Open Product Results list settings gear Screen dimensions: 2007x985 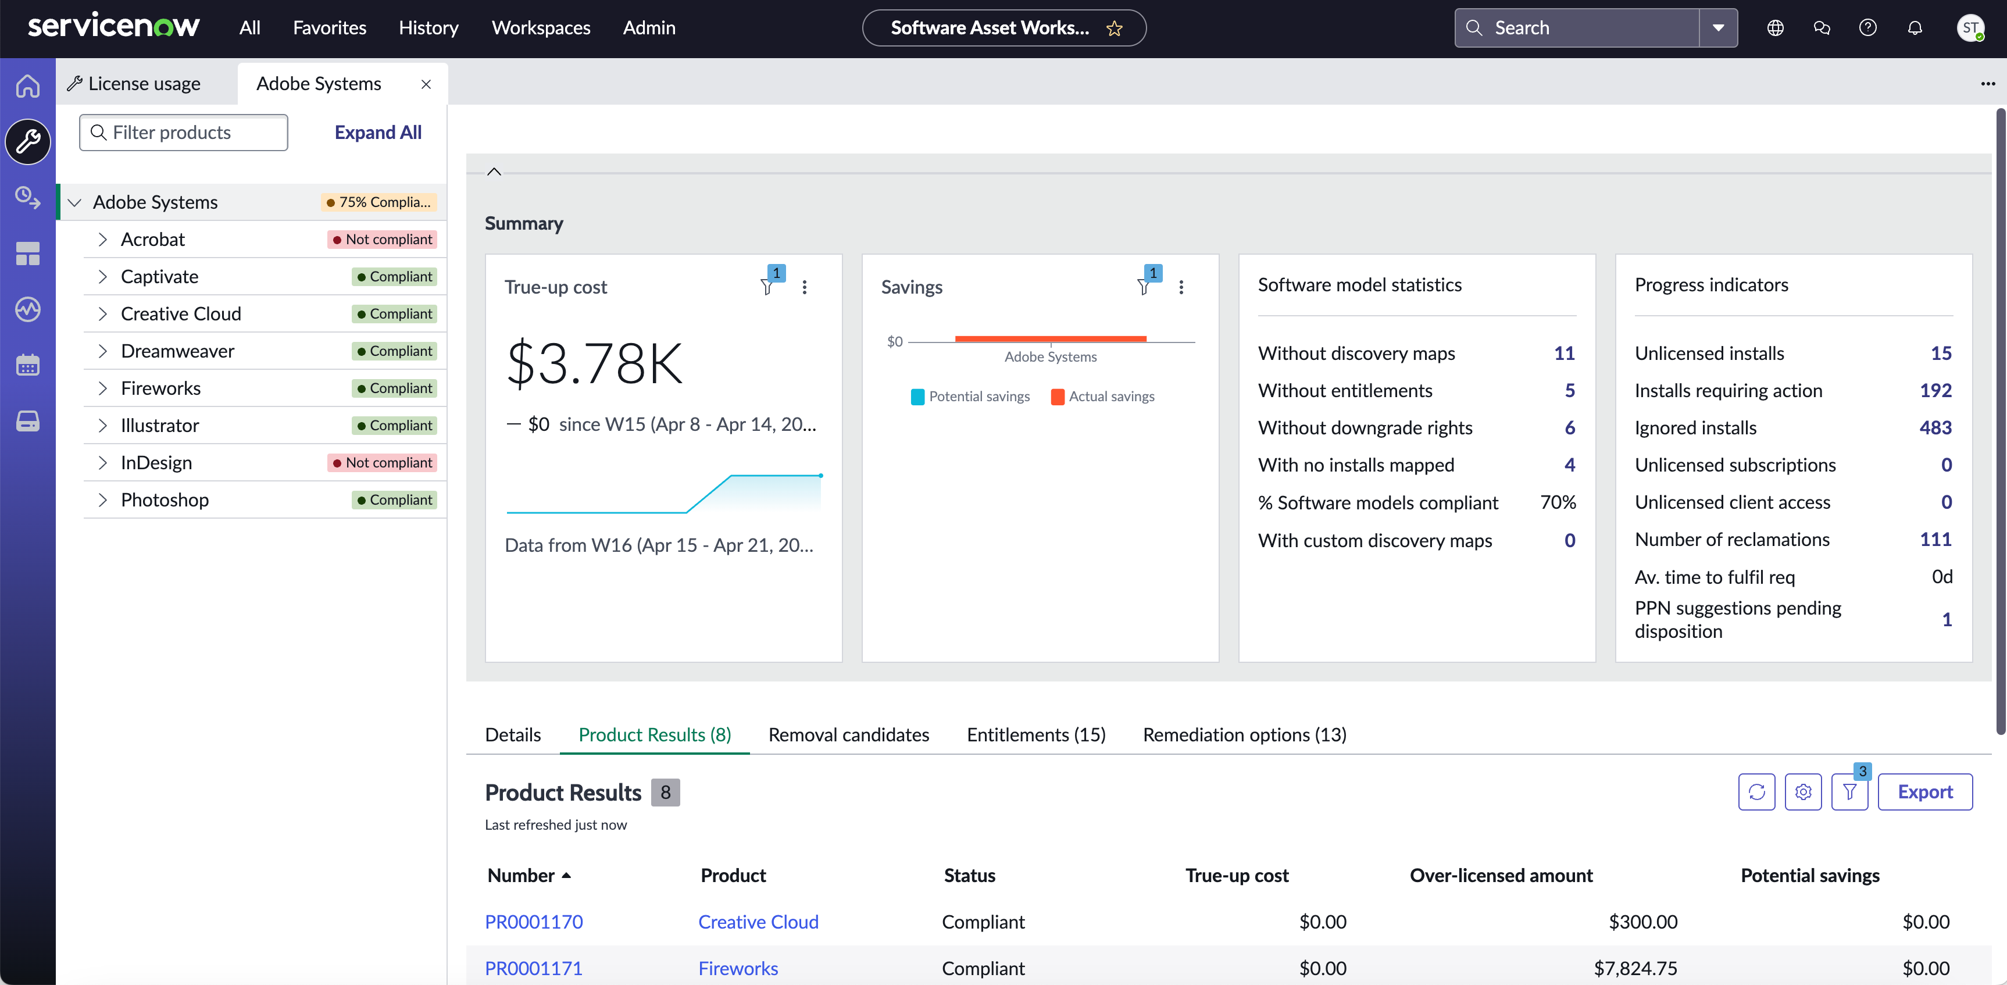1804,792
